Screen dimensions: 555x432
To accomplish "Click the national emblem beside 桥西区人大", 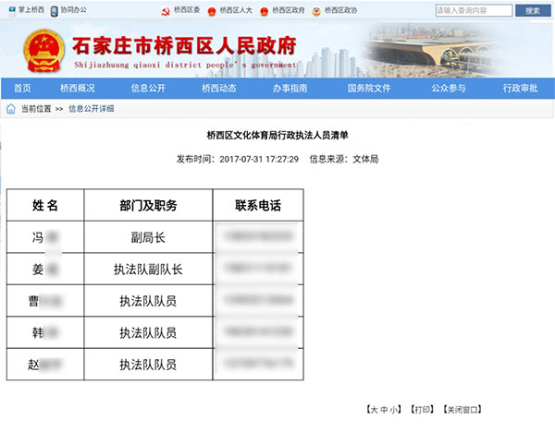I will [x=212, y=12].
